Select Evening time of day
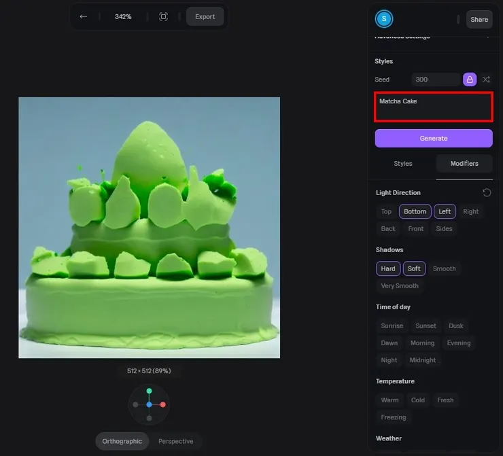This screenshot has height=456, width=503. coord(459,343)
